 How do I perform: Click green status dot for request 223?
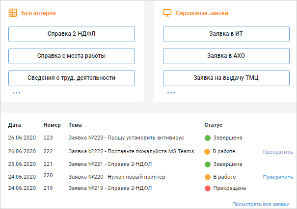pyautogui.click(x=208, y=138)
